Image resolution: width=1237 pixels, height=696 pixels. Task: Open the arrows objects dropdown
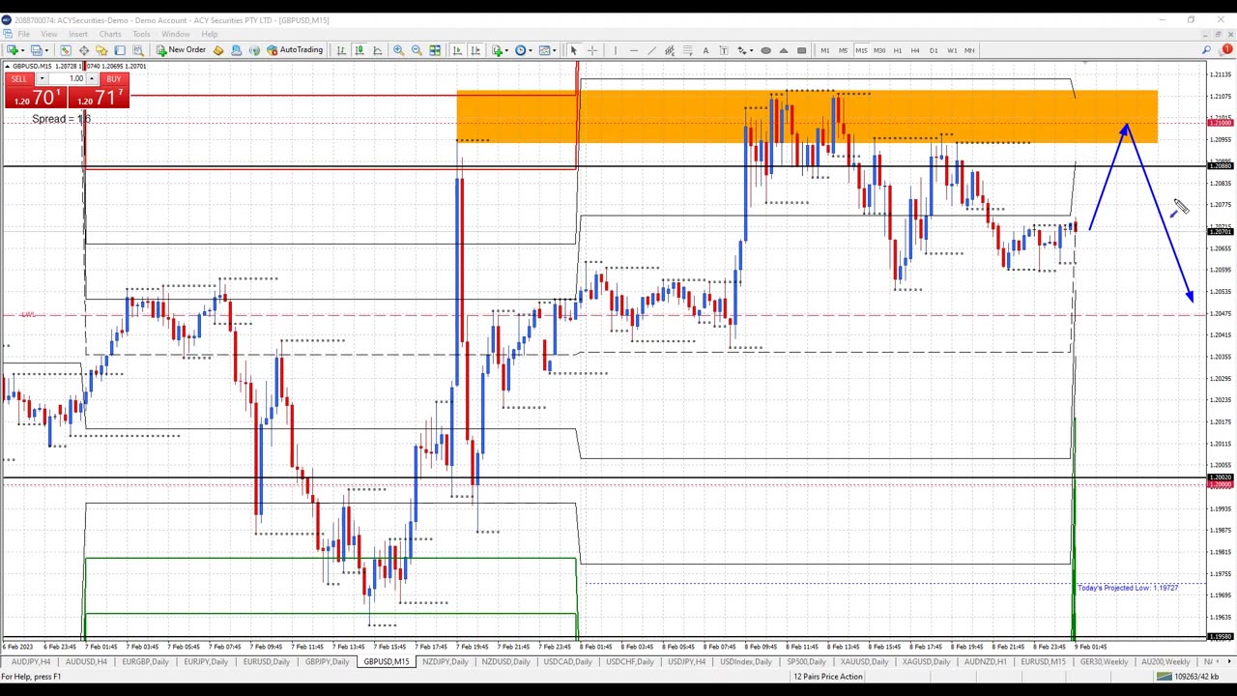tap(745, 50)
